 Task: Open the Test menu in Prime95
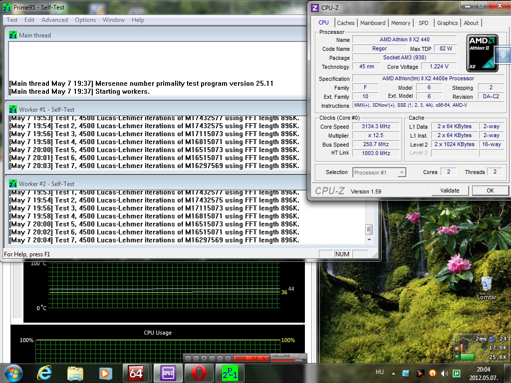[x=12, y=20]
